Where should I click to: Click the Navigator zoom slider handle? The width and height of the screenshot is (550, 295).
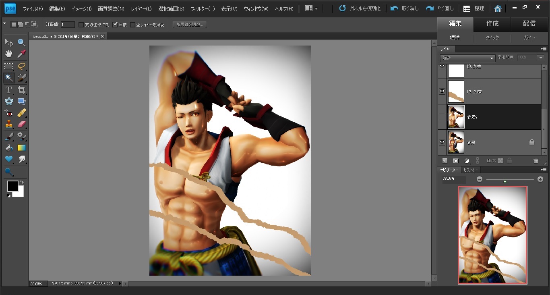coord(505,181)
